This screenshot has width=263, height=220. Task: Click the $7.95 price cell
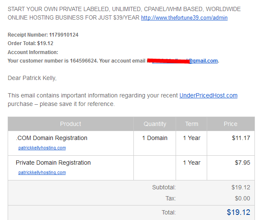(x=243, y=163)
